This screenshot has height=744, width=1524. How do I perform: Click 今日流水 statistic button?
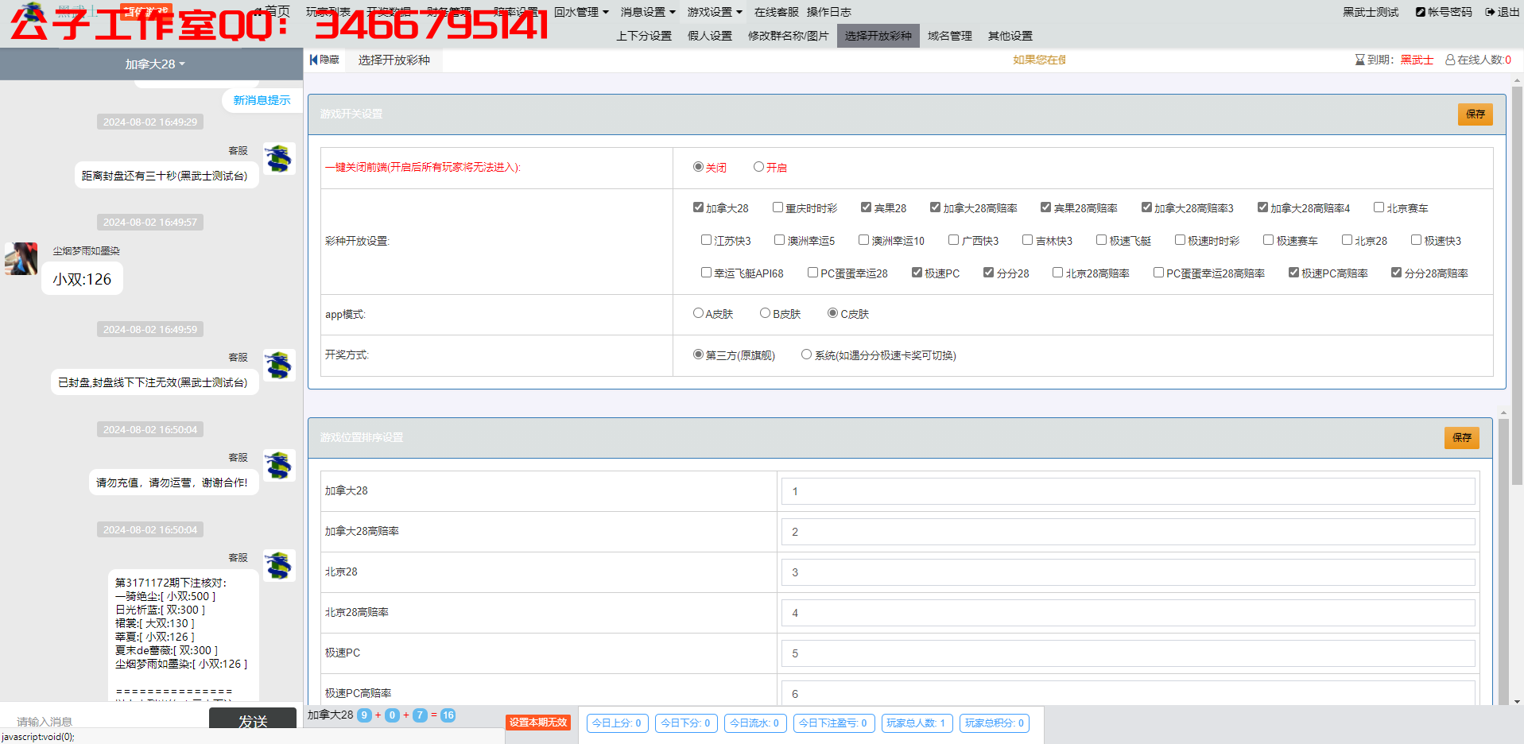[x=755, y=723]
